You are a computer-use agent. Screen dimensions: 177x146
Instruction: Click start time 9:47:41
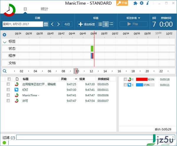point(71,95)
